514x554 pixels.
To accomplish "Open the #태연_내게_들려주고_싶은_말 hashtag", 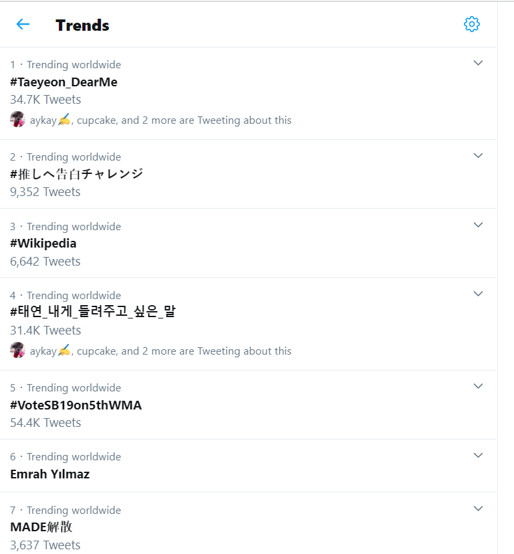I will (x=93, y=312).
